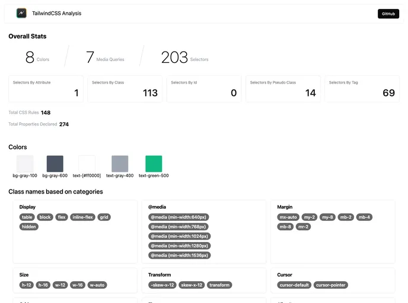This screenshot has width=408, height=303.
Task: Click the Display category heading
Action: tap(27, 207)
